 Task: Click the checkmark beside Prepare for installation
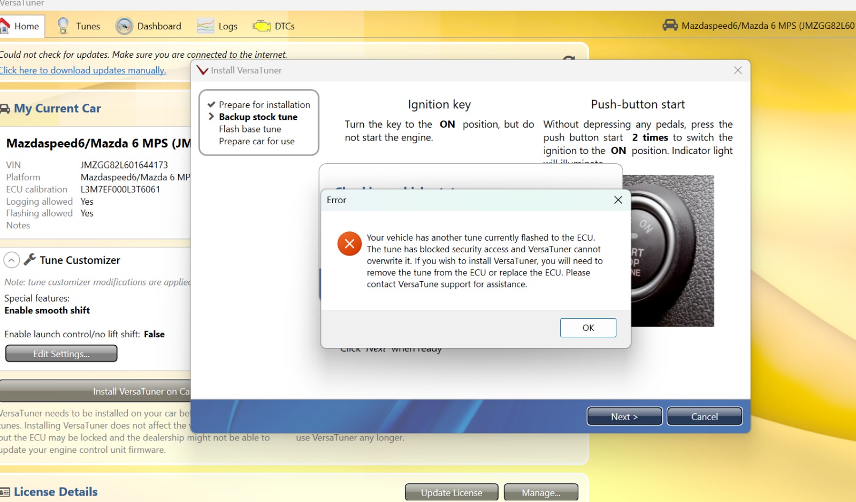tap(211, 105)
